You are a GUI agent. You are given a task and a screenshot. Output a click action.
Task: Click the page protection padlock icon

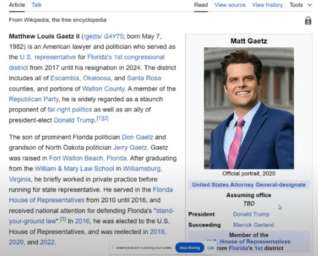(308, 21)
